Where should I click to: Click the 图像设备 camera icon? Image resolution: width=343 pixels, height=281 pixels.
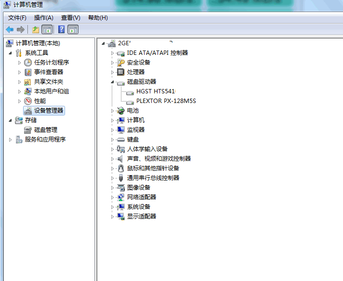pyautogui.click(x=121, y=188)
